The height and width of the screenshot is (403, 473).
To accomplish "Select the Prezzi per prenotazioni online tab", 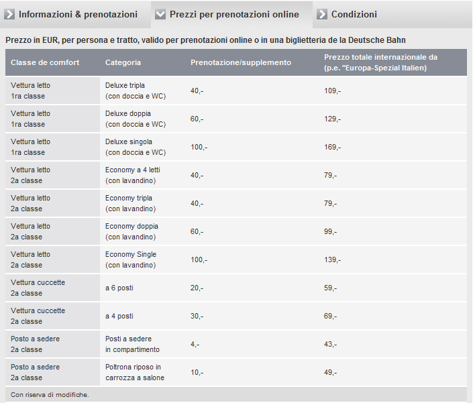I will tap(234, 14).
